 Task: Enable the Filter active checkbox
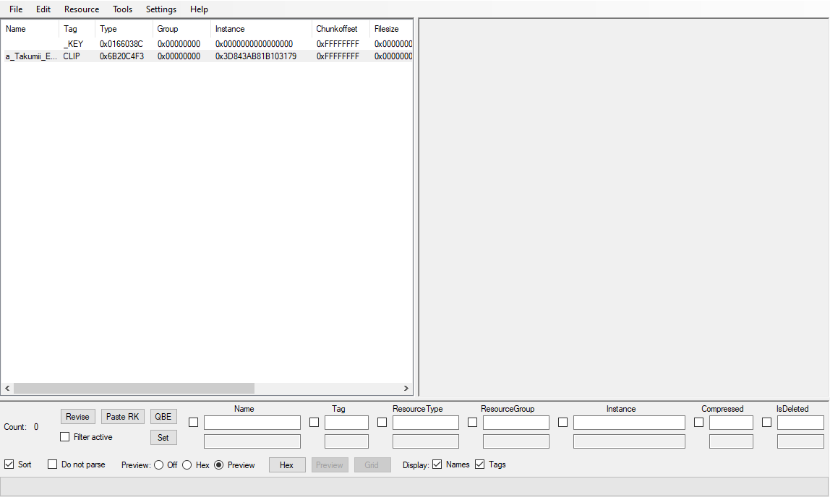click(65, 437)
